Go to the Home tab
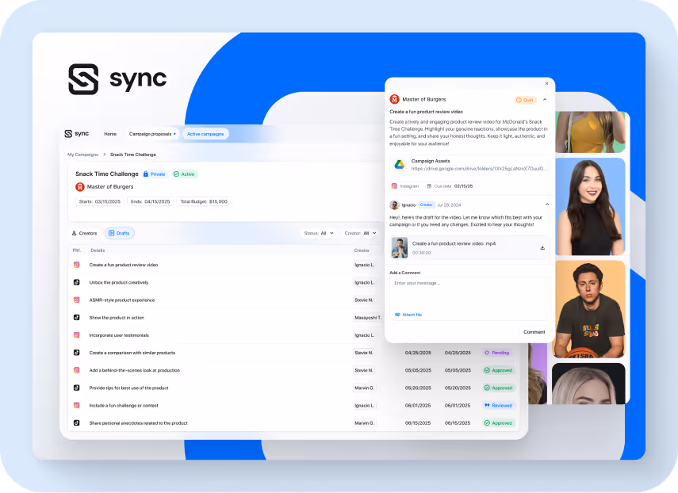The image size is (678, 493). [110, 134]
